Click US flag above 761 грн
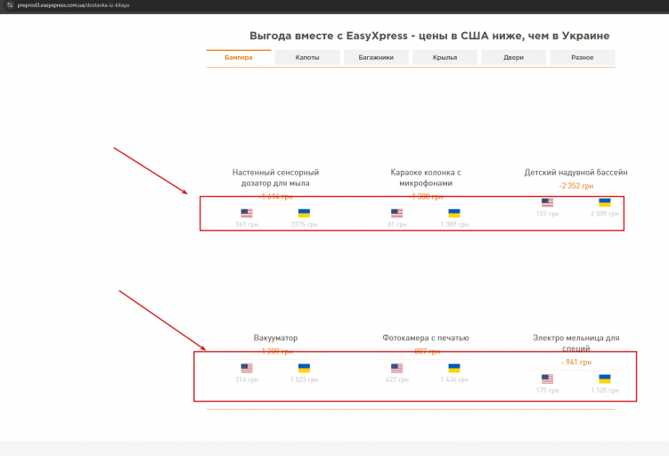Screen dimensions: 669x456 coord(247,213)
